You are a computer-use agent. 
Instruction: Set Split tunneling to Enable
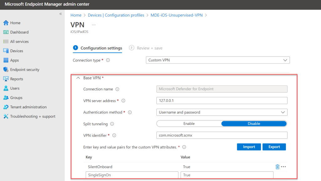coord(189,123)
